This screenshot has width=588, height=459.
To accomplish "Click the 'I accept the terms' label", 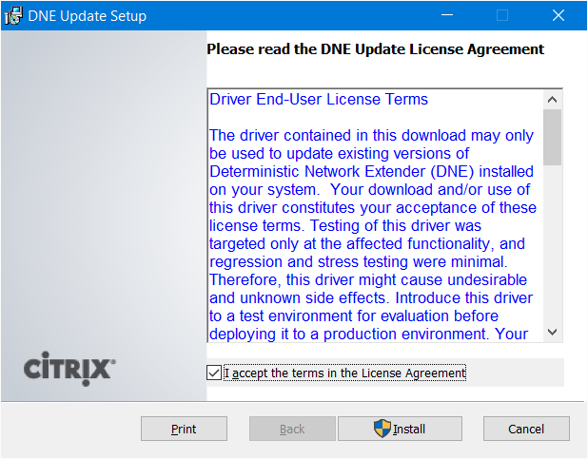I will [344, 373].
